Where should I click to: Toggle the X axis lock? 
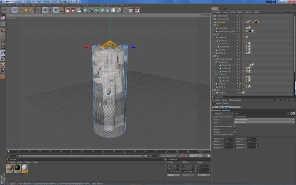tap(45, 10)
